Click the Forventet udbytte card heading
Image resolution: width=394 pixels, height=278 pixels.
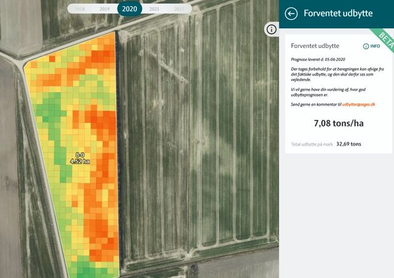[315, 46]
